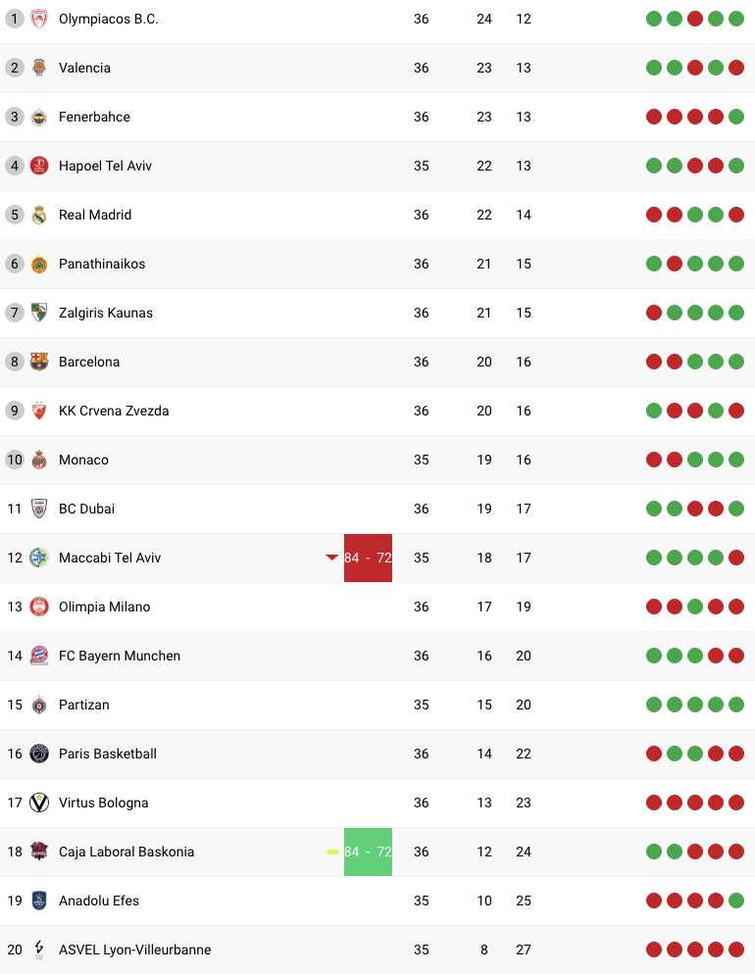This screenshot has height=974, width=755.
Task: Click Olimpia Milano's last red form dot
Action: (x=736, y=607)
